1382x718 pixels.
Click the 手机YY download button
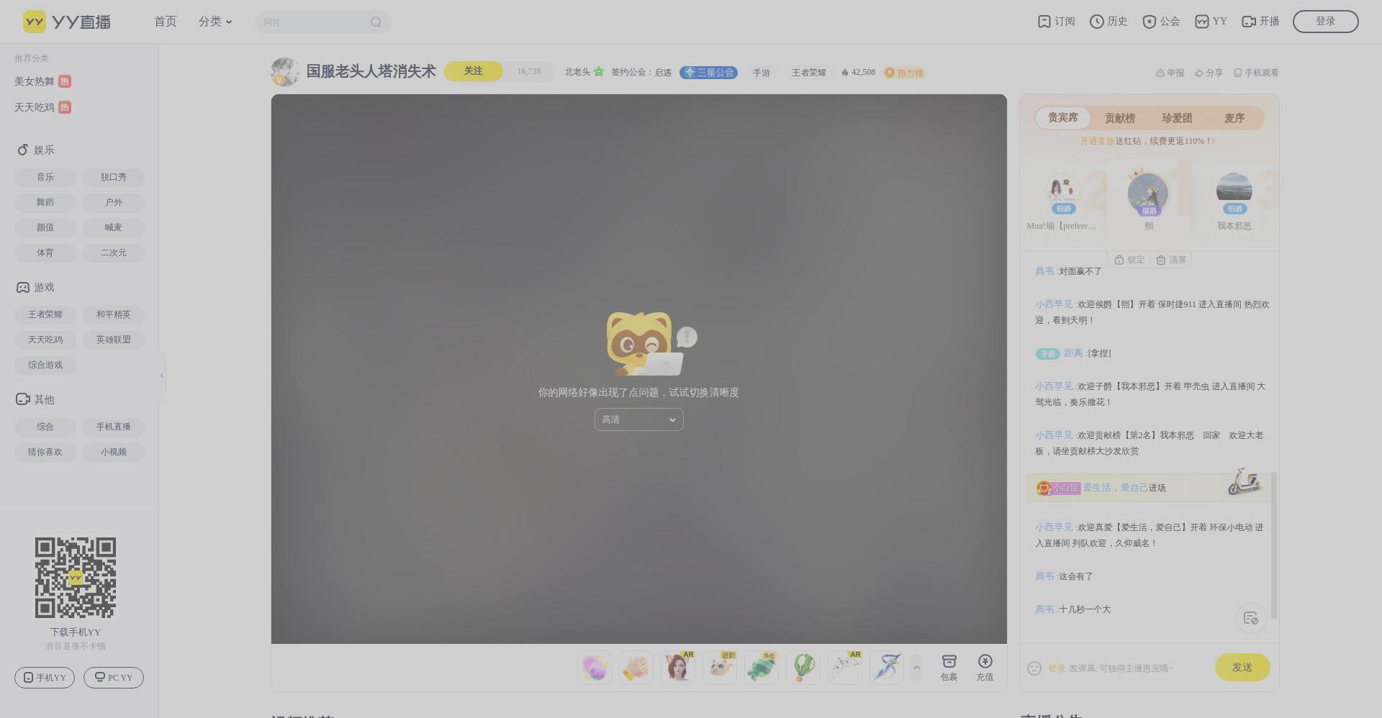(45, 678)
